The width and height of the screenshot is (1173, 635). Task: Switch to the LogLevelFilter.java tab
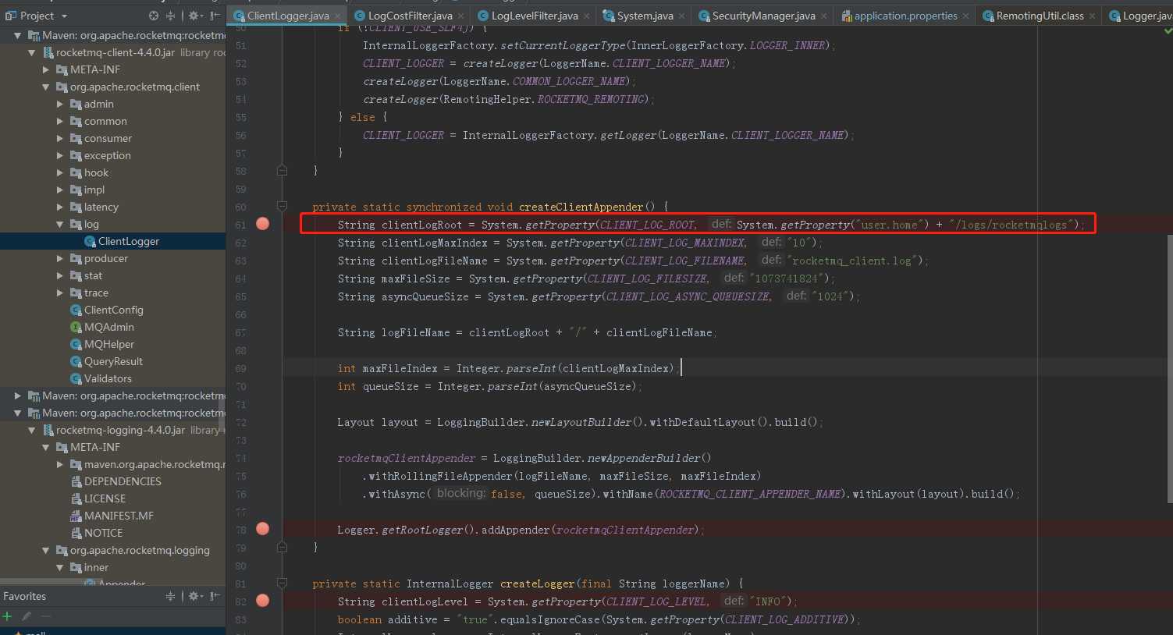point(535,16)
